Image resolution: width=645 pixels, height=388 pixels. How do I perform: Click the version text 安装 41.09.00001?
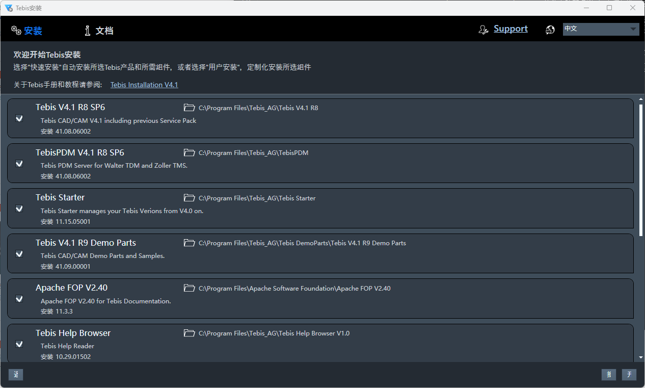(66, 267)
